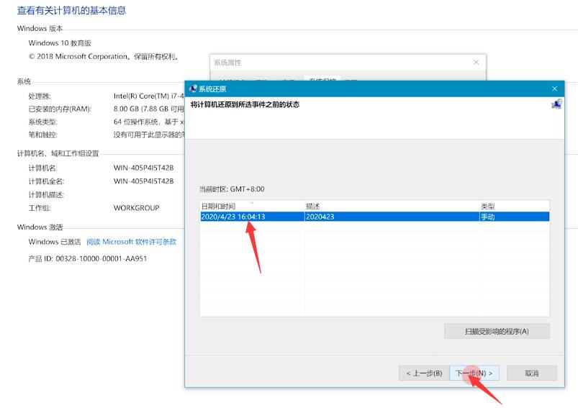Click Windows 已激活 text
This screenshot has height=408, width=578.
[x=55, y=242]
